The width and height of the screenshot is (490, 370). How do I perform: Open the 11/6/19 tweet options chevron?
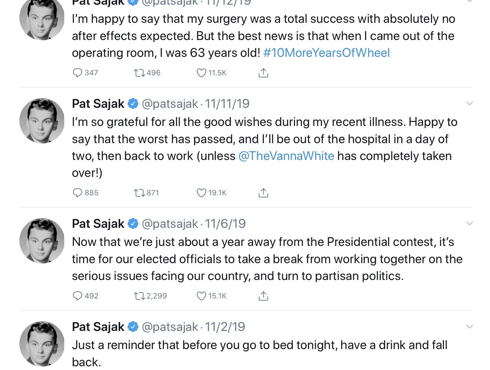pos(469,223)
